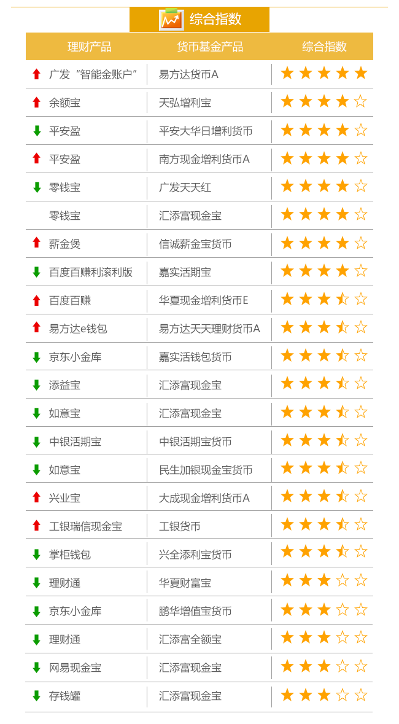Click the green down arrow beside 京东小金库 嘉实活钱包货币
This screenshot has height=724, width=399.
tap(37, 357)
